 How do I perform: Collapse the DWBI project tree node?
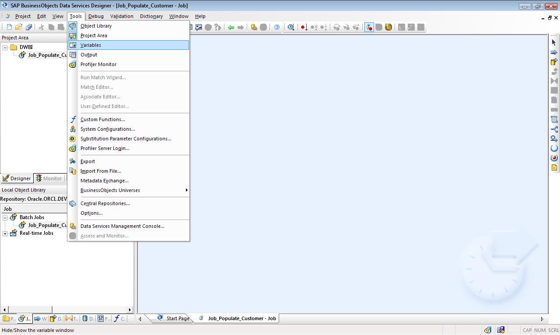coord(5,47)
